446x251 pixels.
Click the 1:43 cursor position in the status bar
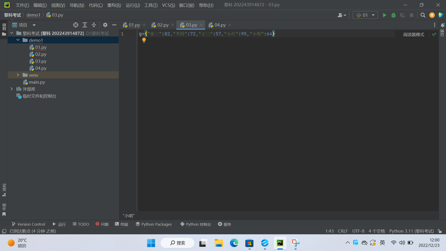click(329, 231)
